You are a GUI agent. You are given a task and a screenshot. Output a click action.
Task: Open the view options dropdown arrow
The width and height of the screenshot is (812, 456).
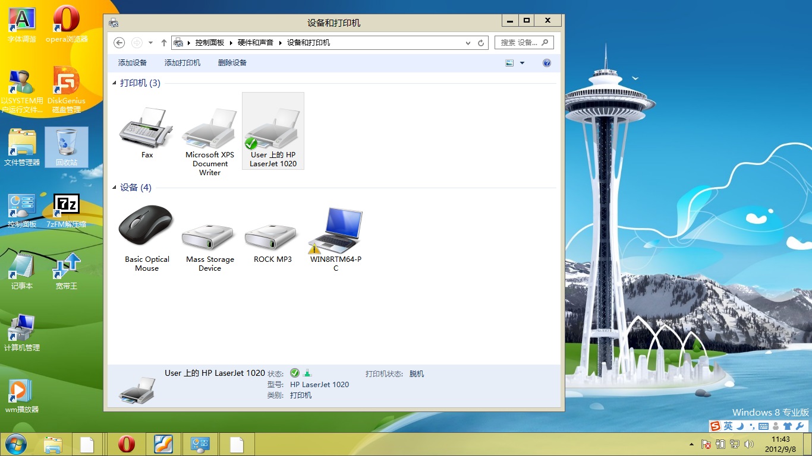click(x=523, y=63)
